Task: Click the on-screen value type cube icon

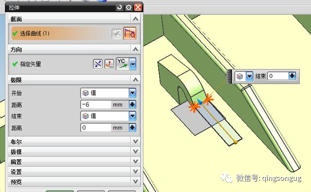Action: point(240,76)
